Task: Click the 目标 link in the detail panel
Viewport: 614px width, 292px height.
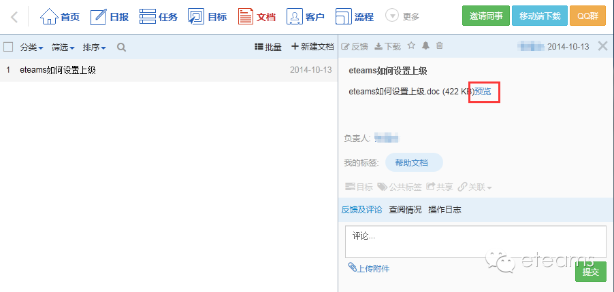Action: tap(359, 187)
